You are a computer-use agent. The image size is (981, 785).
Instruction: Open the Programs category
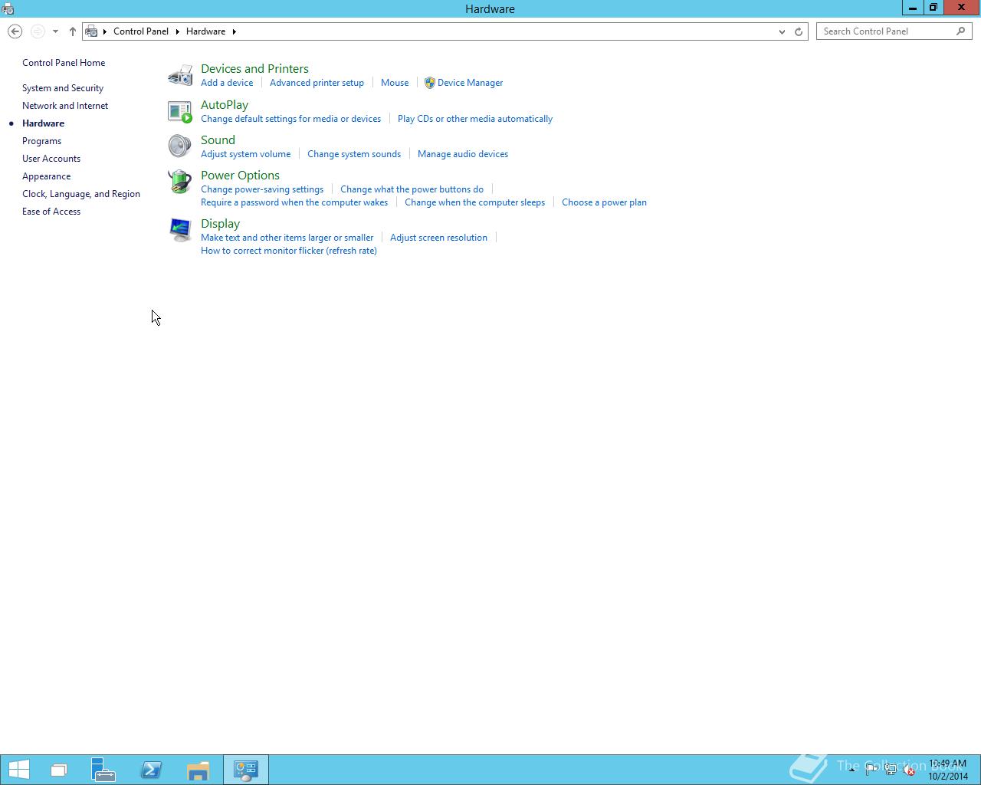tap(41, 141)
